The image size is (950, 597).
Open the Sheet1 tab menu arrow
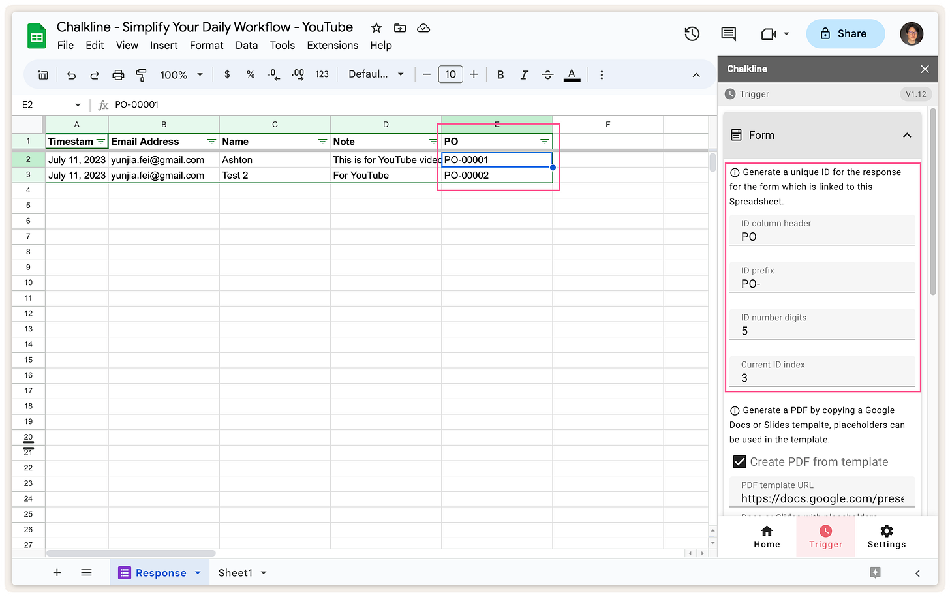pos(264,573)
